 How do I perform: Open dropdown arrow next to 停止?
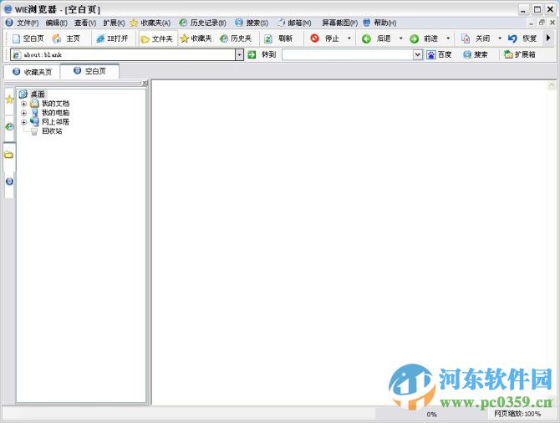pos(349,38)
